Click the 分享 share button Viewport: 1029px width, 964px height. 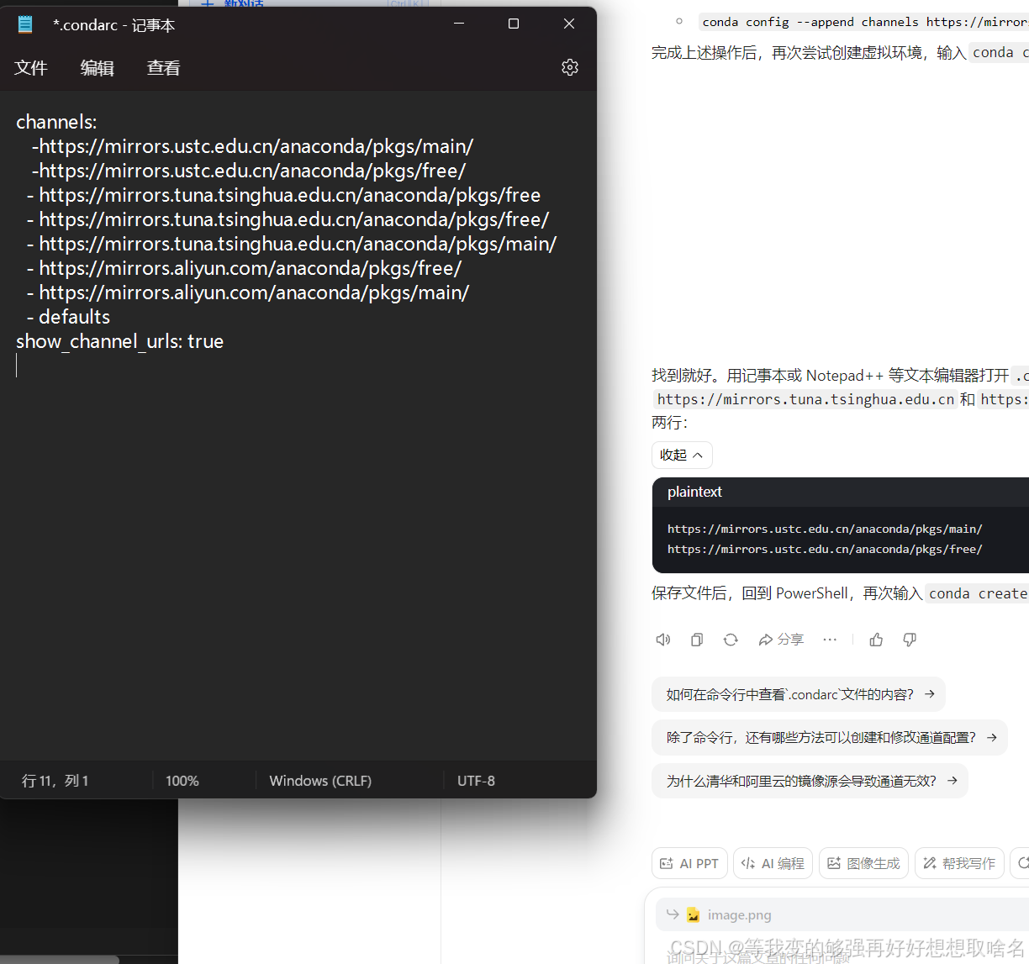[780, 640]
